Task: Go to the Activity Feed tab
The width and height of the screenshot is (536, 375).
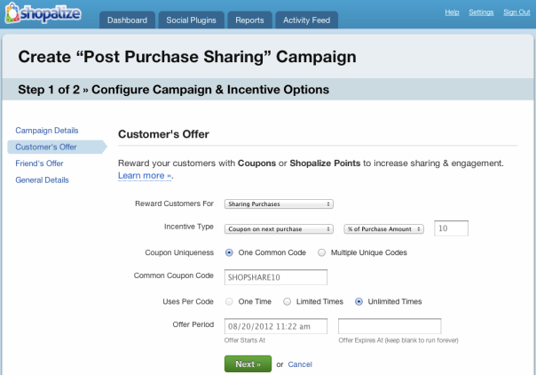Action: 307,20
